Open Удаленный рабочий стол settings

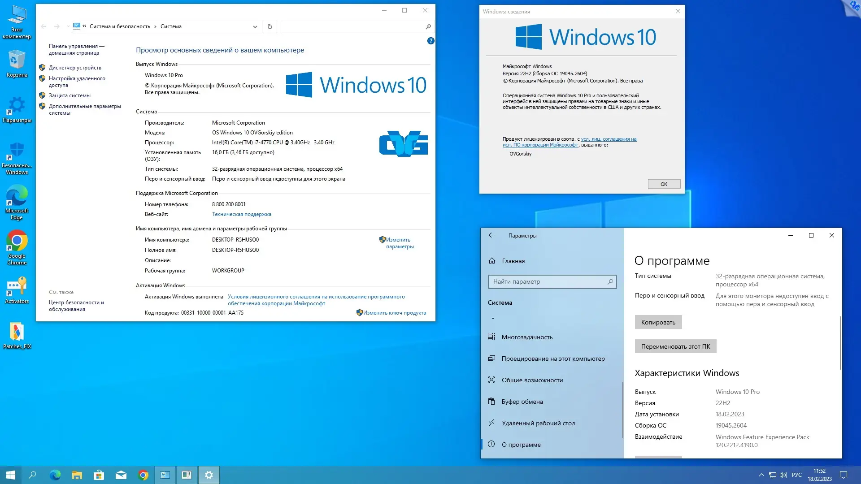[538, 423]
